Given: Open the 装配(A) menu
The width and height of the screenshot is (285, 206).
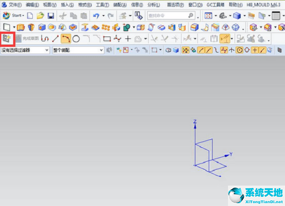Looking at the screenshot, I should tap(120, 5).
